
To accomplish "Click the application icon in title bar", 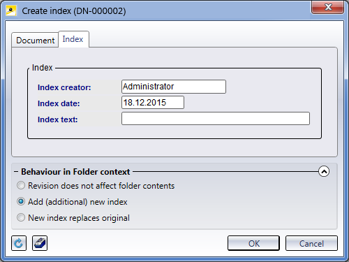I will pos(11,10).
